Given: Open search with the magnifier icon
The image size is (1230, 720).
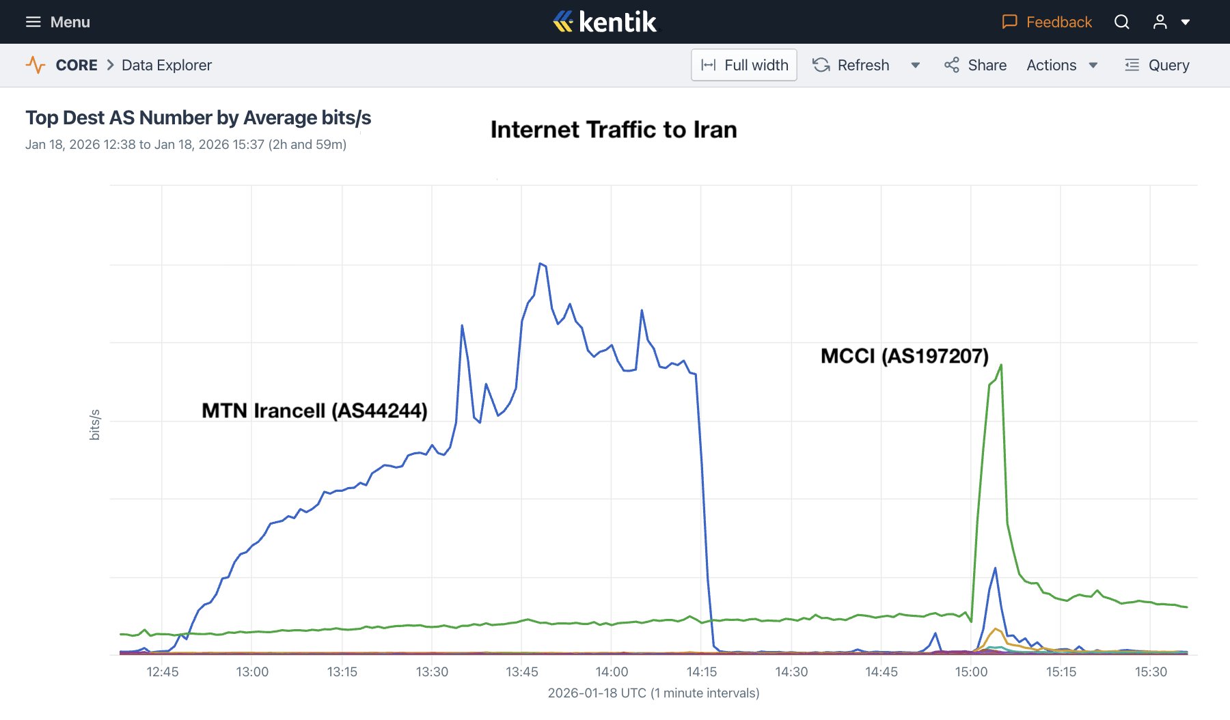Looking at the screenshot, I should [x=1121, y=22].
